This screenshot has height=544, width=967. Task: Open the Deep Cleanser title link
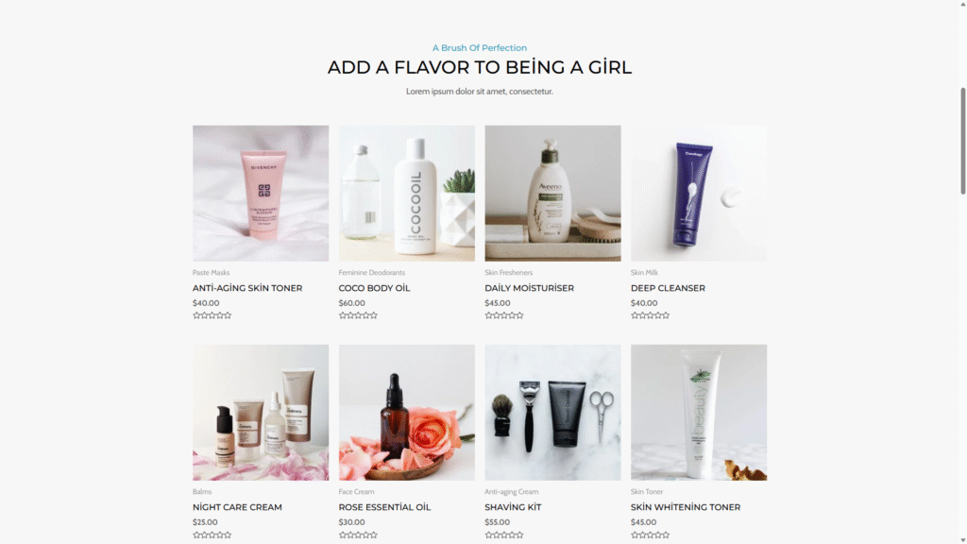[x=668, y=288]
